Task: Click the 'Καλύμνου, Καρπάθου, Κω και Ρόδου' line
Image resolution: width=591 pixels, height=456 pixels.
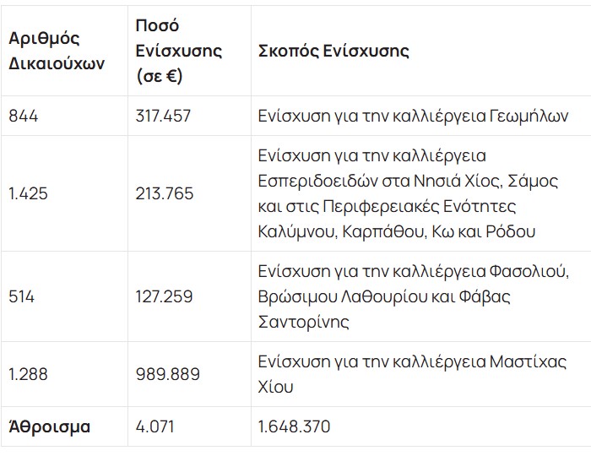Action: 397,231
